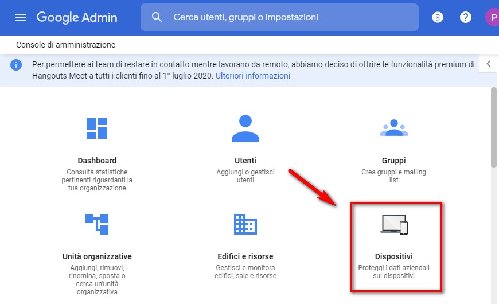
Task: Open the Dashboard title link
Action: click(97, 161)
